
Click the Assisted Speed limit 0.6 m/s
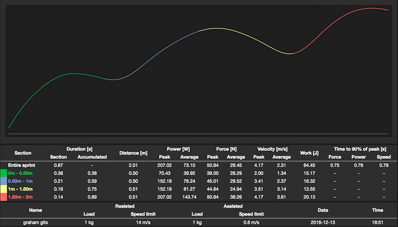[251, 223]
